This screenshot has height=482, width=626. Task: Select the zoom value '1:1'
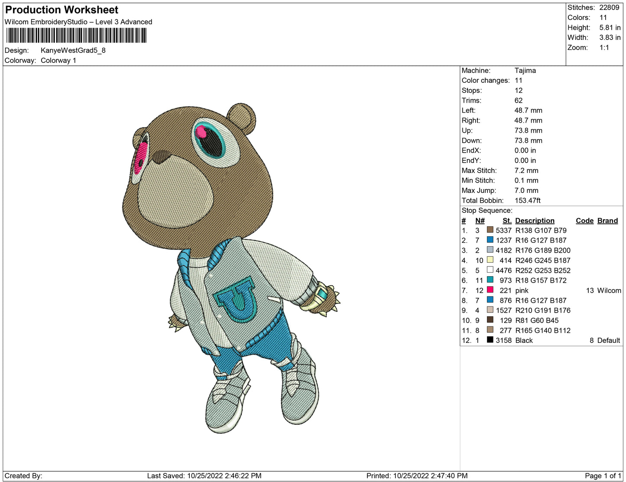pyautogui.click(x=604, y=48)
